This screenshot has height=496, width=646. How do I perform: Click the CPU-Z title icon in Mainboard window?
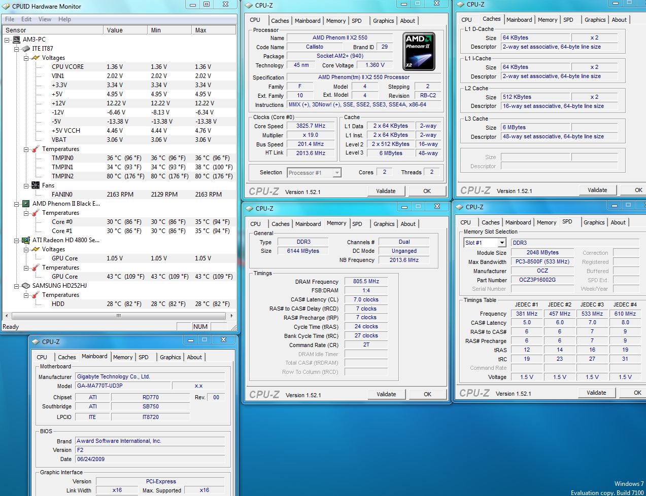[36, 342]
